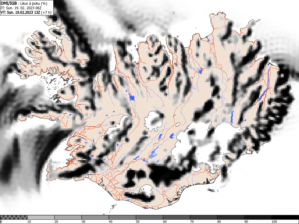
Task: Click the 'DMI/IGB : Líkur á þoku (%)' title text
Action: click(x=24, y=3)
